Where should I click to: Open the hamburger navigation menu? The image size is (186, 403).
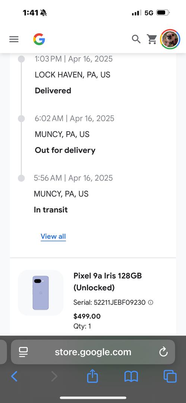pos(14,39)
